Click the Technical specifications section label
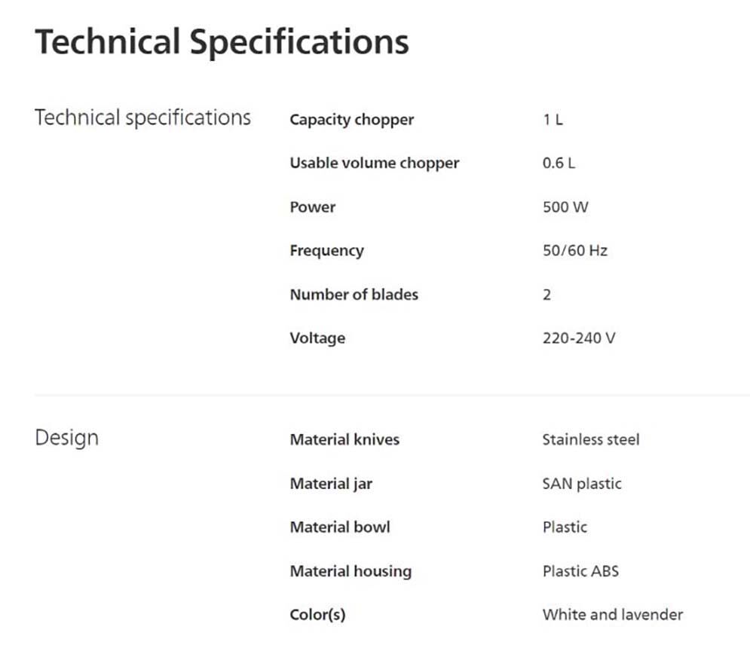 point(142,118)
